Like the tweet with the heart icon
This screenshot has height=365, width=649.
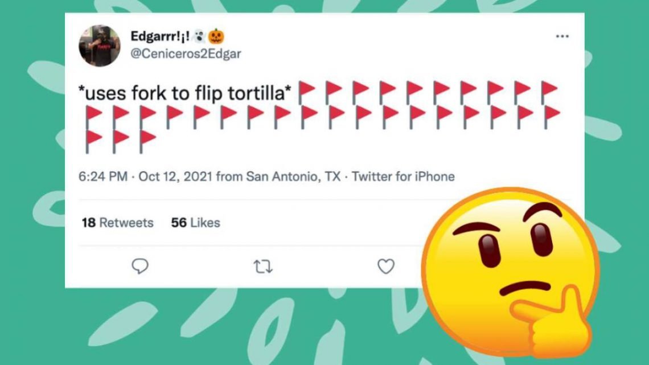[x=386, y=266]
